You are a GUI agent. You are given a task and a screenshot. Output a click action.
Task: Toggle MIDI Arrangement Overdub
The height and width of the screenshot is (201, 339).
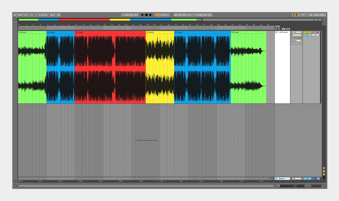tap(156, 15)
